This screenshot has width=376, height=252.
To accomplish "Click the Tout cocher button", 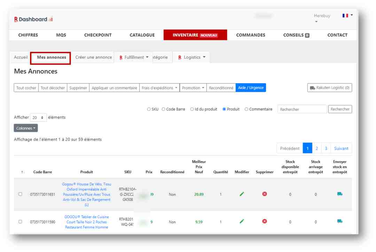I will (x=26, y=88).
